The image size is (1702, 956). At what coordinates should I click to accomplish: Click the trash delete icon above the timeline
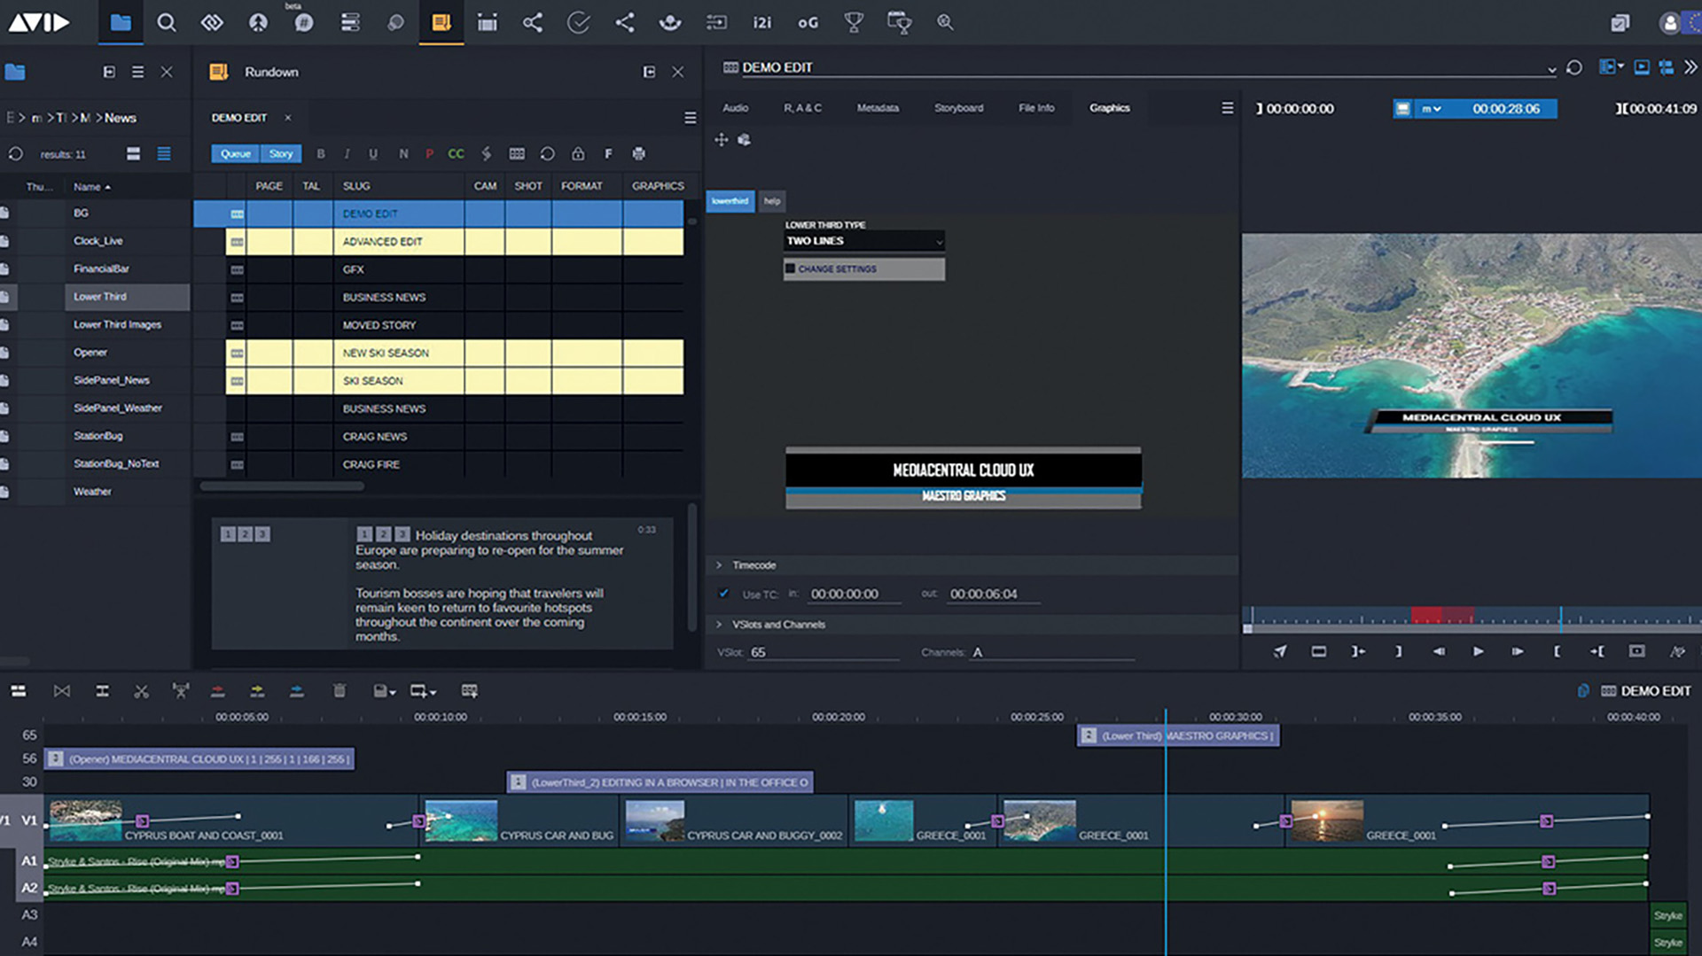(340, 691)
